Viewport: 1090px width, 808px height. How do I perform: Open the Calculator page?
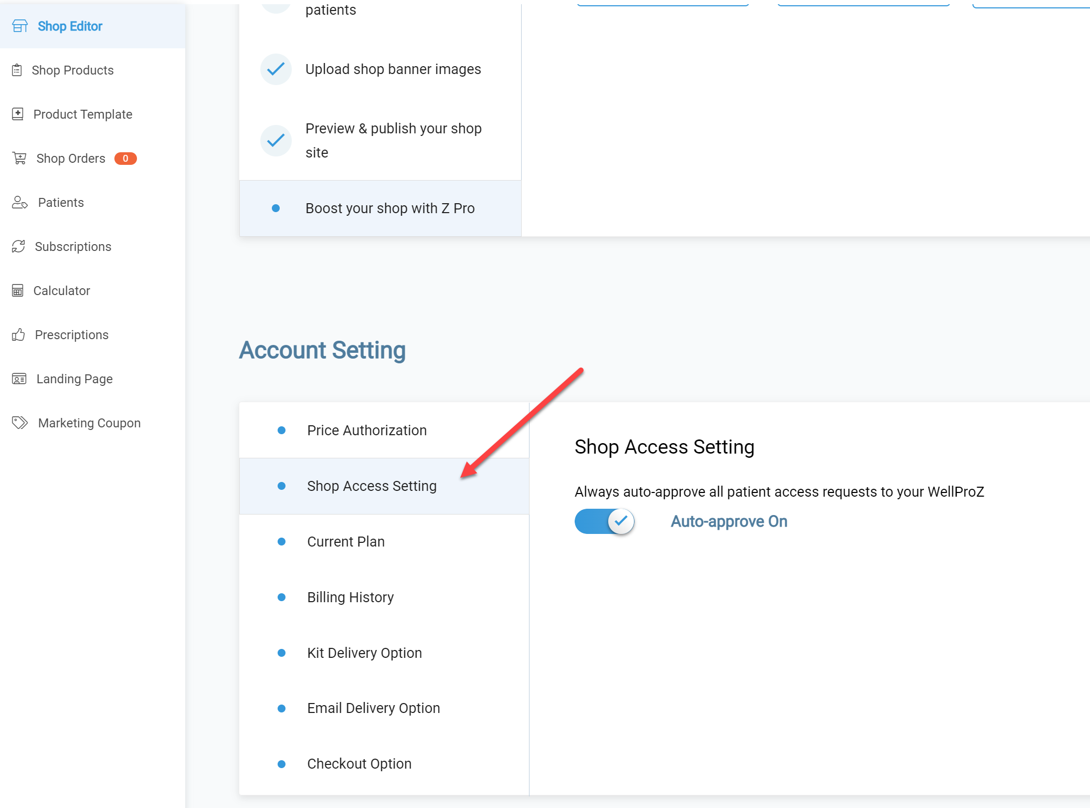(92, 290)
